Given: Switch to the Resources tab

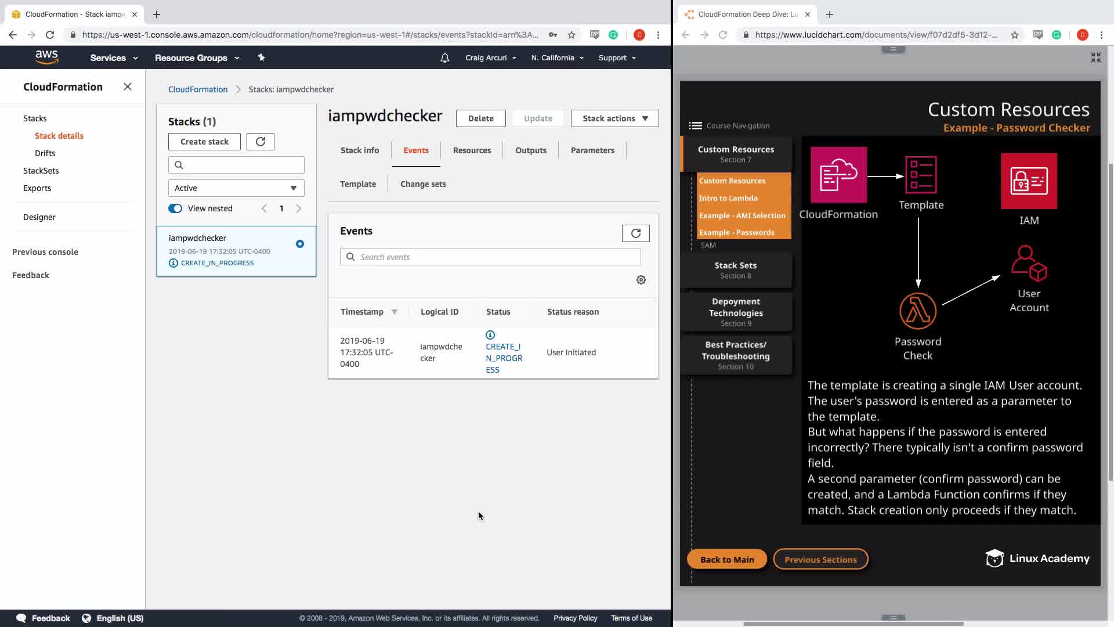Looking at the screenshot, I should pos(472,150).
